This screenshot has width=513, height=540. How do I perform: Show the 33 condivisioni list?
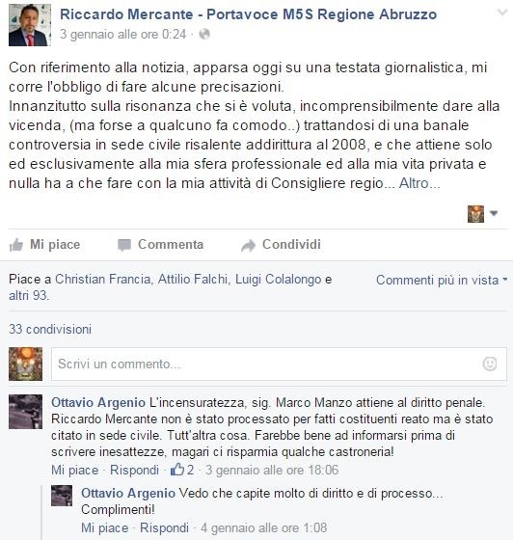tap(50, 329)
